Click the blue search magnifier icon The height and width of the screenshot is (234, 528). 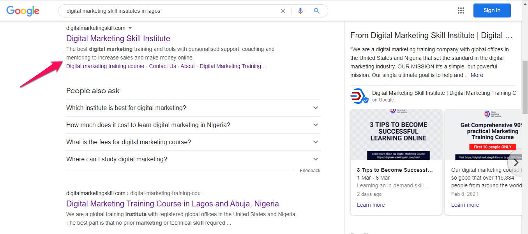(316, 11)
